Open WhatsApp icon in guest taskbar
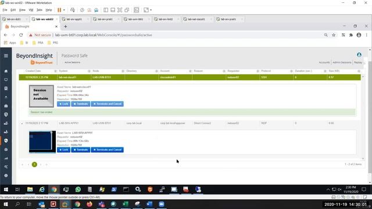The height and width of the screenshot is (209, 372). point(78,189)
